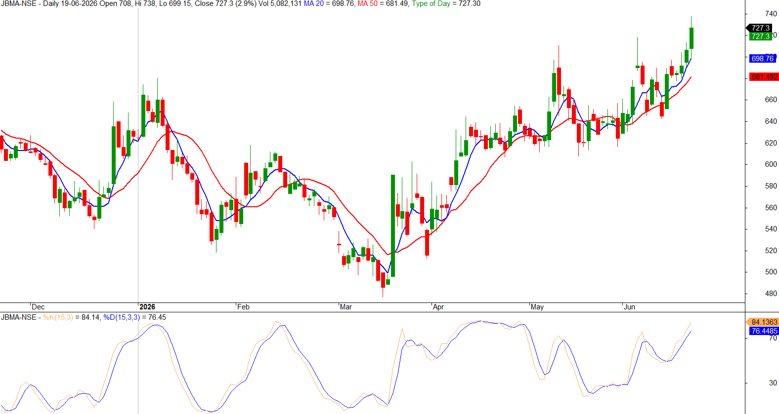Click the 'Close 727.3 (2.9%)' header value
Image resolution: width=779 pixels, height=414 pixels.
coord(225,3)
